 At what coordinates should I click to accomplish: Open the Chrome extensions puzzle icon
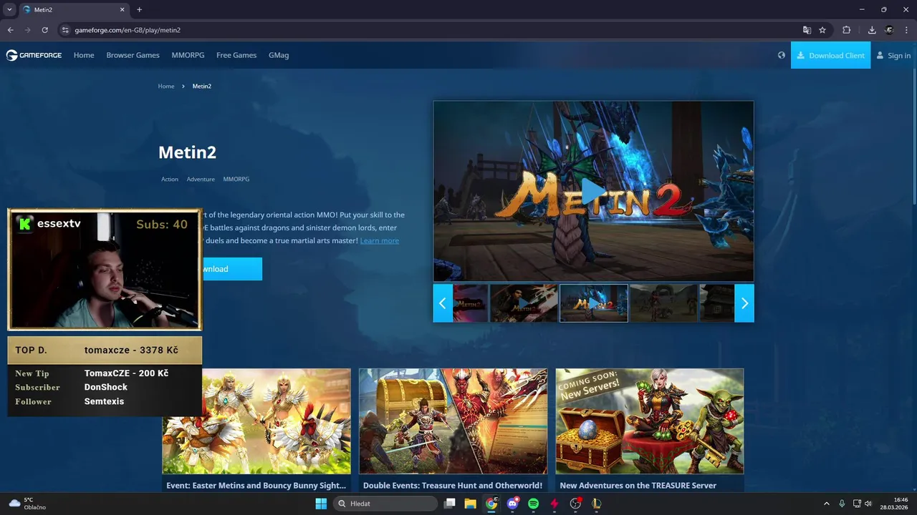[x=846, y=30]
